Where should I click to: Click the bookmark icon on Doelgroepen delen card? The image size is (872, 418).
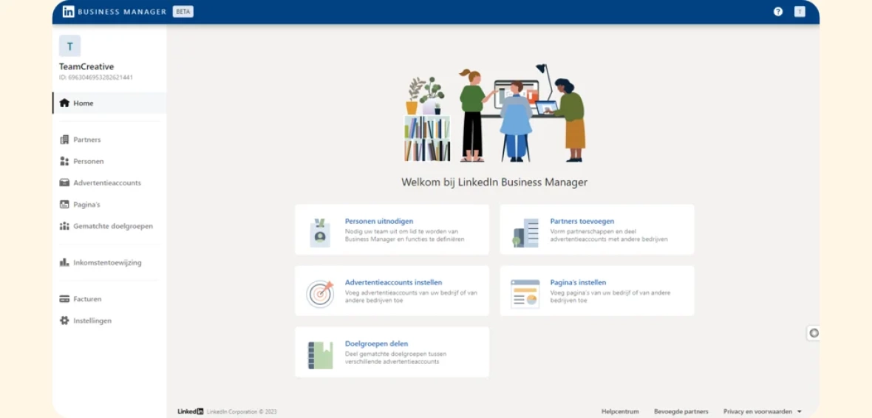(320, 356)
